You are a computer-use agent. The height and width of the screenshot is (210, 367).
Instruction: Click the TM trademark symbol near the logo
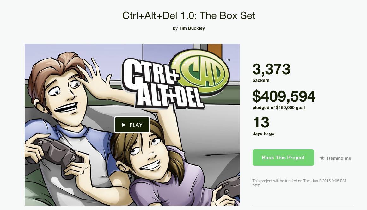click(228, 60)
